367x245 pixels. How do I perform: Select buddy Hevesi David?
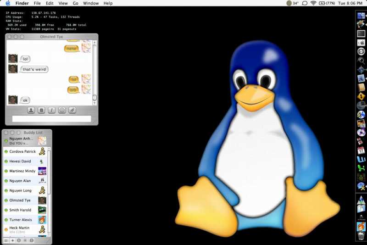coord(25,161)
